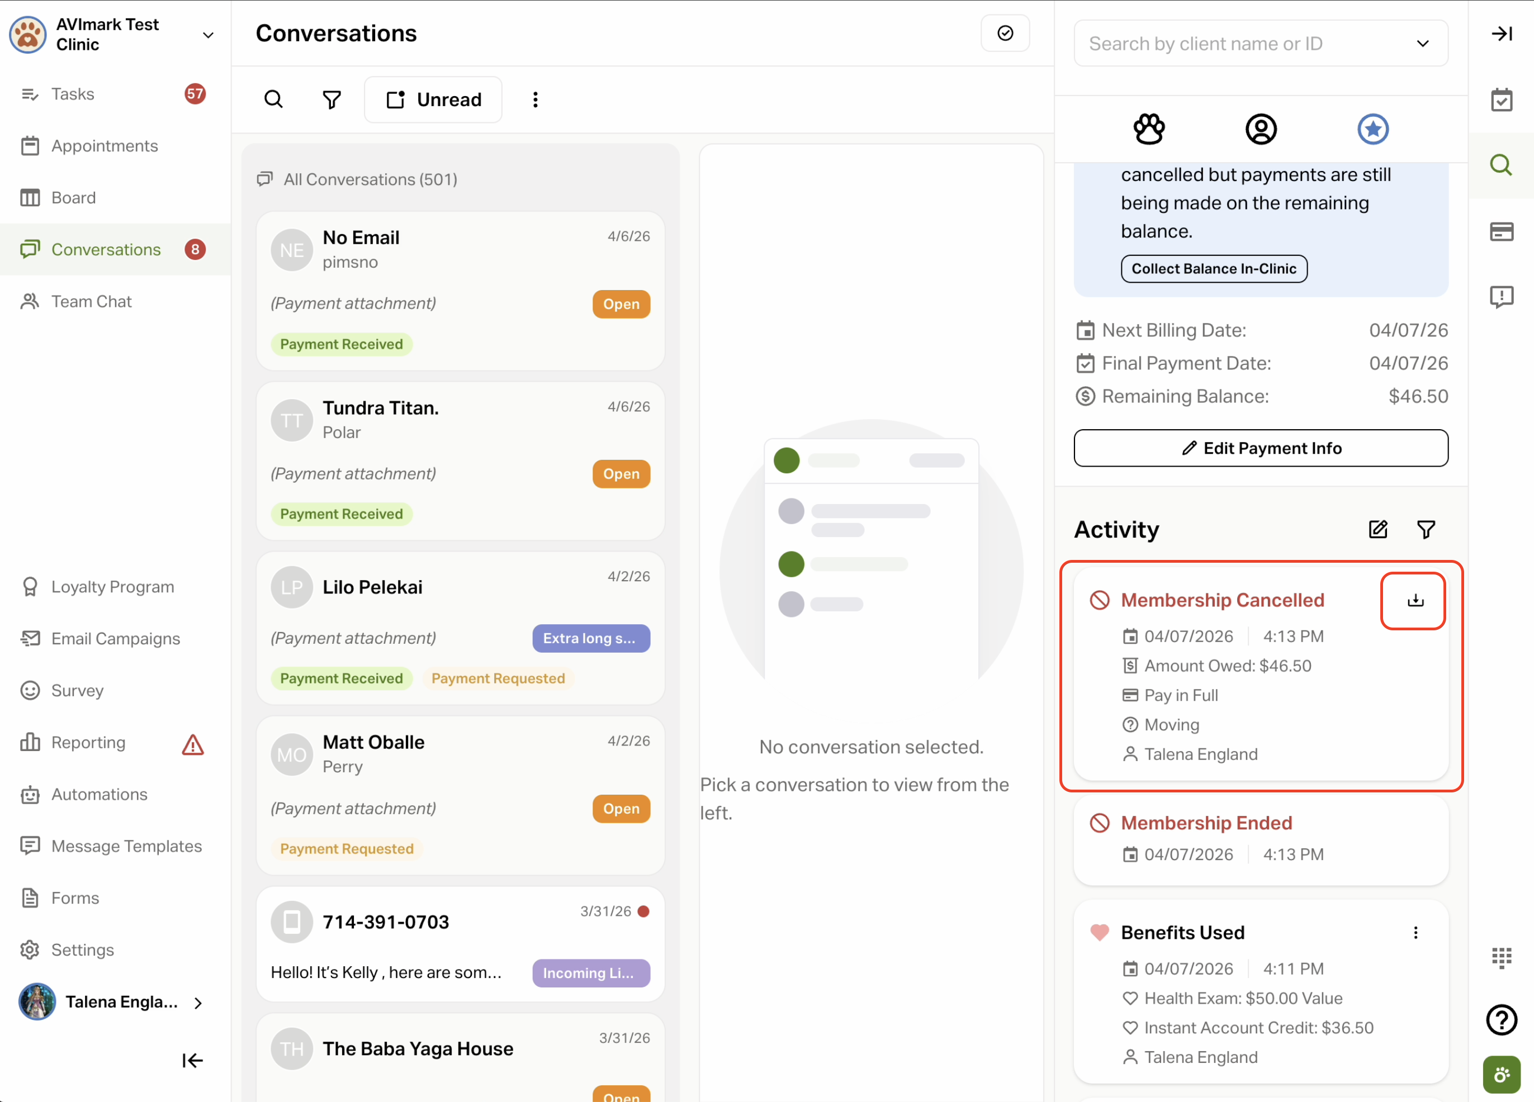The image size is (1534, 1102).
Task: Click the search conversations magnifier icon
Action: (273, 99)
